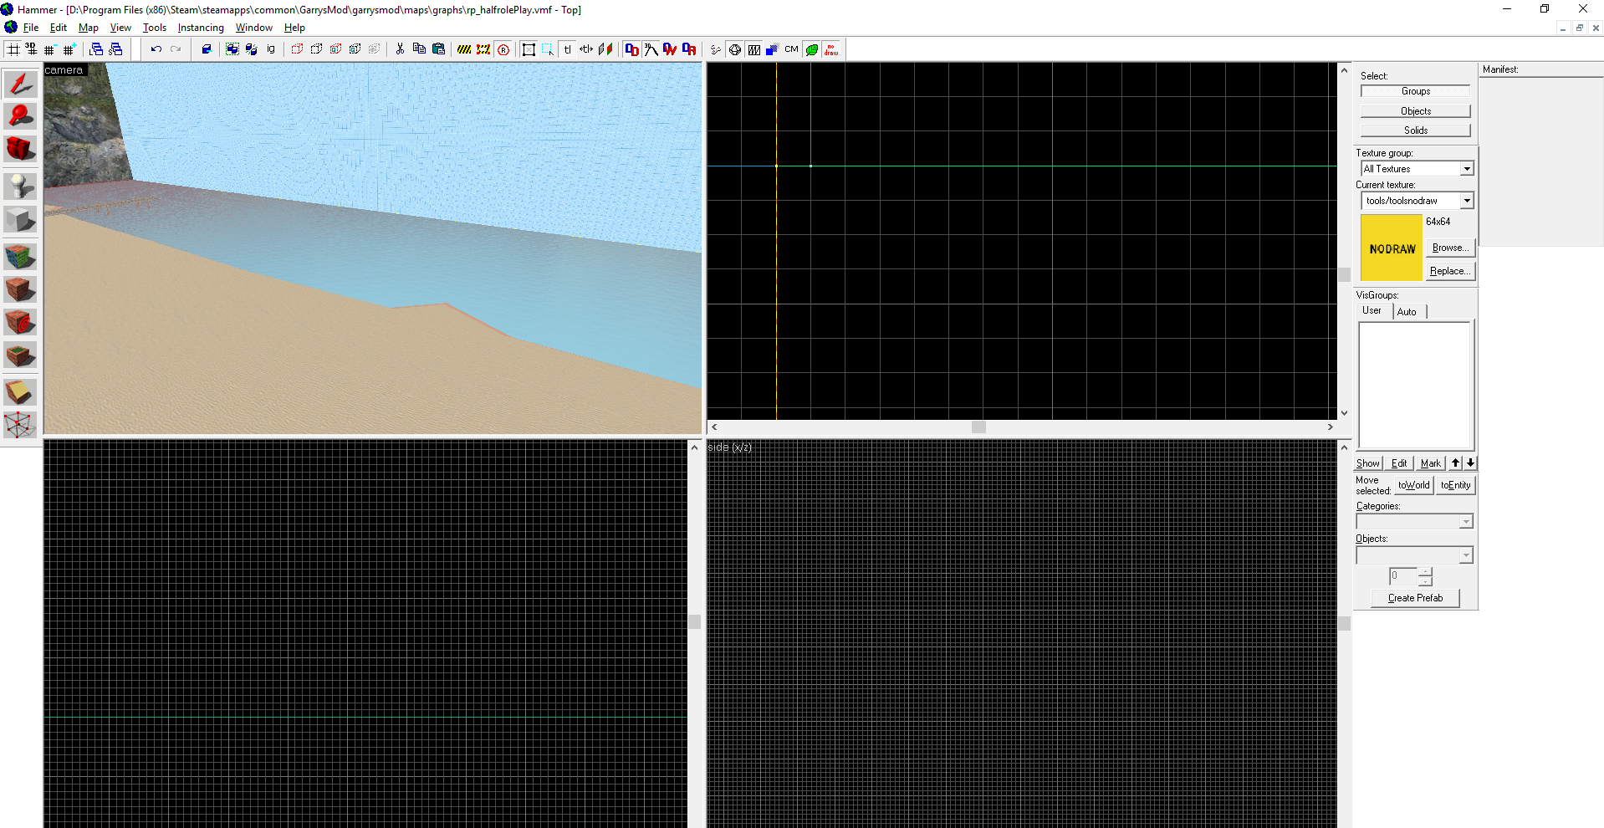Select the Solids selection mode button
Image resolution: width=1604 pixels, height=828 pixels.
point(1415,130)
